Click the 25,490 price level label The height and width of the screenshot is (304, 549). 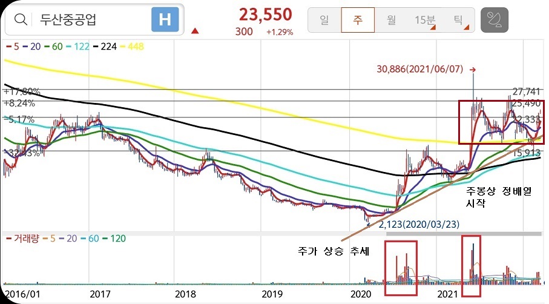[x=527, y=104]
